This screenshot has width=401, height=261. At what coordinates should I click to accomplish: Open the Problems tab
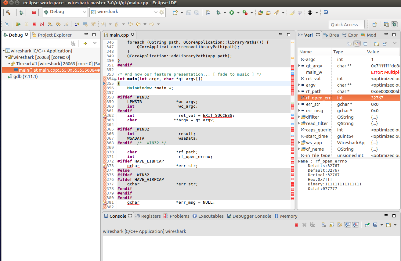point(176,216)
